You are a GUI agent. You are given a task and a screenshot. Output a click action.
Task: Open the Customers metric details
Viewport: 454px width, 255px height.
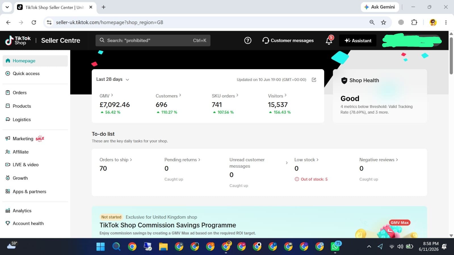point(168,96)
